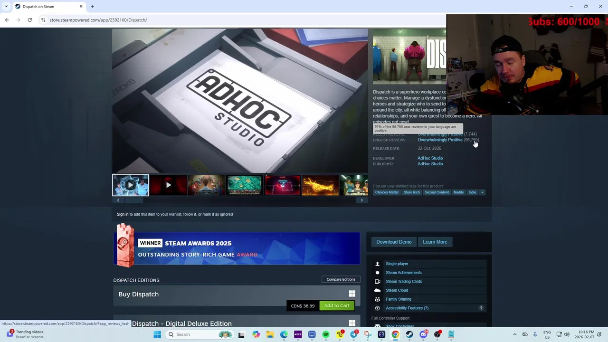
Task: Open English reviews Overwhelmingly Positive link
Action: pyautogui.click(x=440, y=140)
